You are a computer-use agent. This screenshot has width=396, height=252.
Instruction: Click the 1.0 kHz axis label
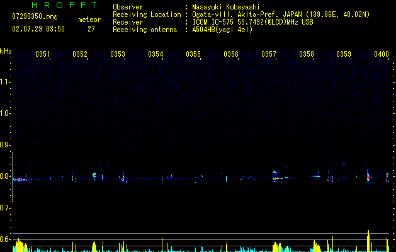(5, 113)
